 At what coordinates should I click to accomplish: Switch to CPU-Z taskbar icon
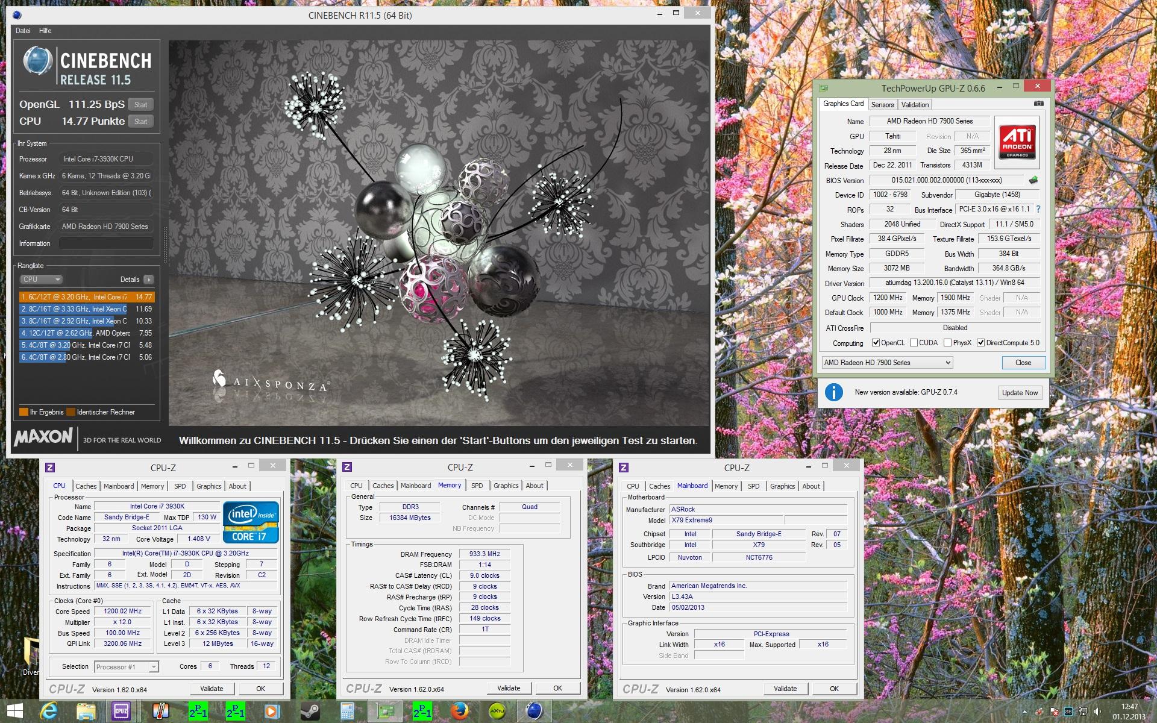121,711
